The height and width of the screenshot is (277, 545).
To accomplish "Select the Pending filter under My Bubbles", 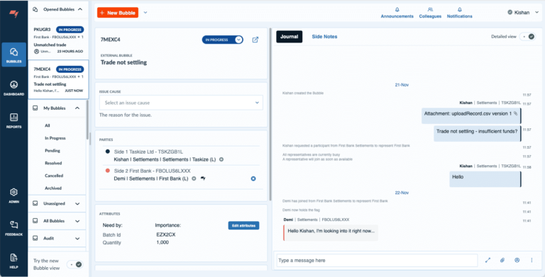I will (x=53, y=151).
